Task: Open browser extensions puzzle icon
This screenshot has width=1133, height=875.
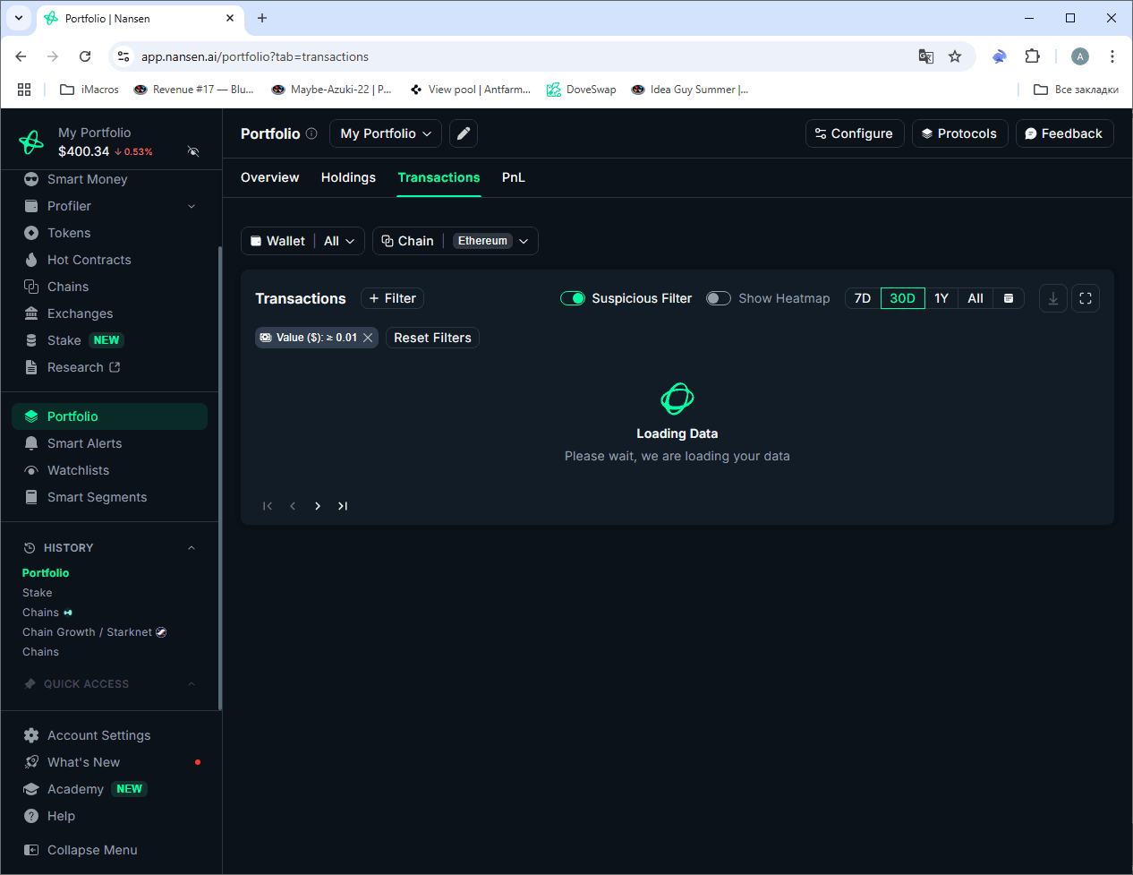Action: (x=1032, y=56)
